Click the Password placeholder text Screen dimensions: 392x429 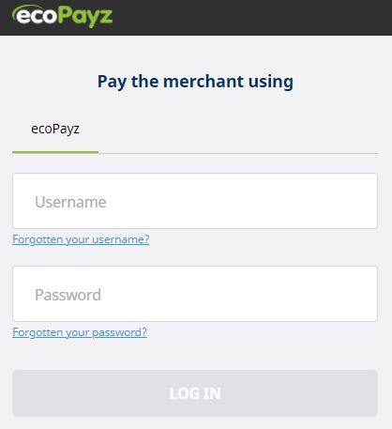pyautogui.click(x=68, y=295)
